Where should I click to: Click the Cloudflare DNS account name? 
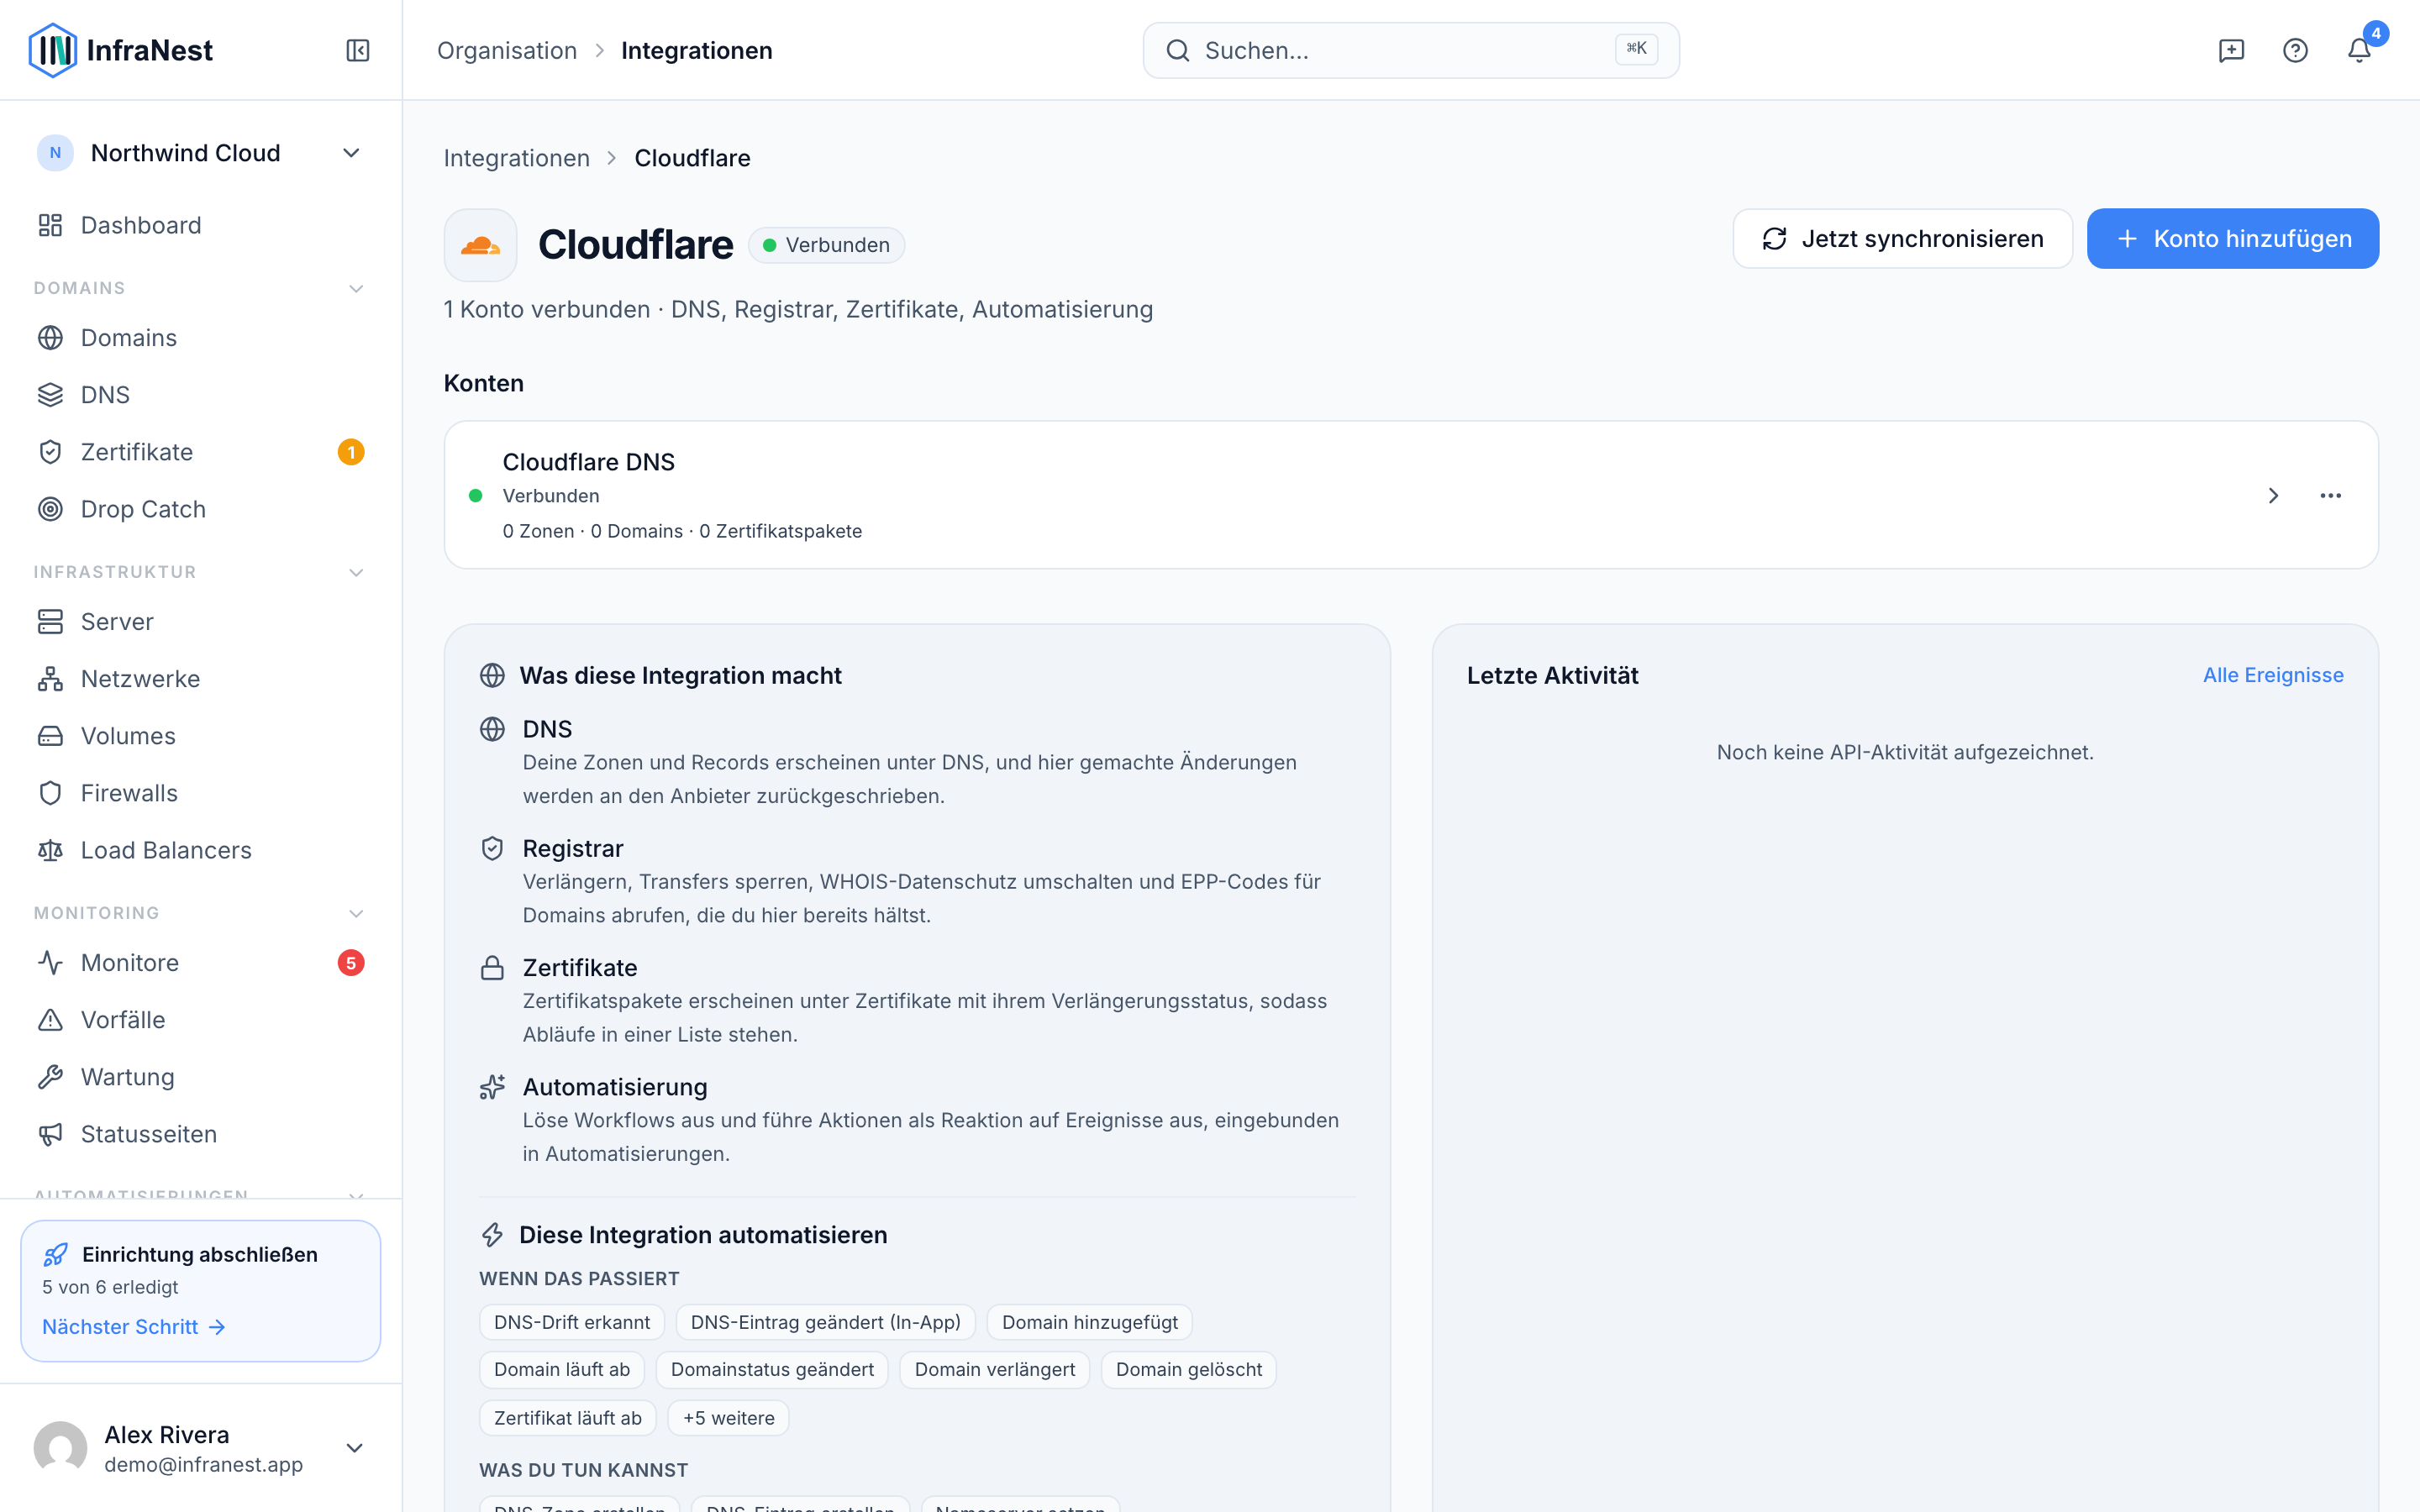[x=588, y=462]
